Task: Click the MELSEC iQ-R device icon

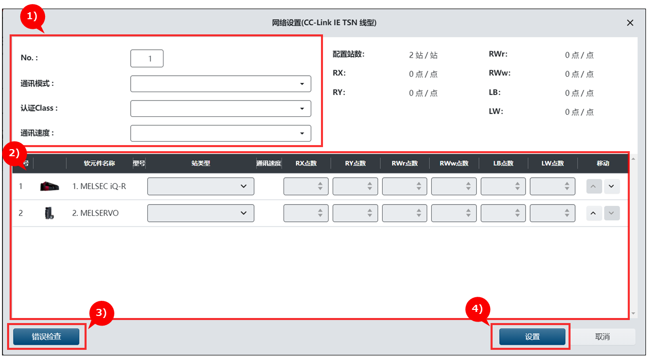Action: (x=50, y=187)
